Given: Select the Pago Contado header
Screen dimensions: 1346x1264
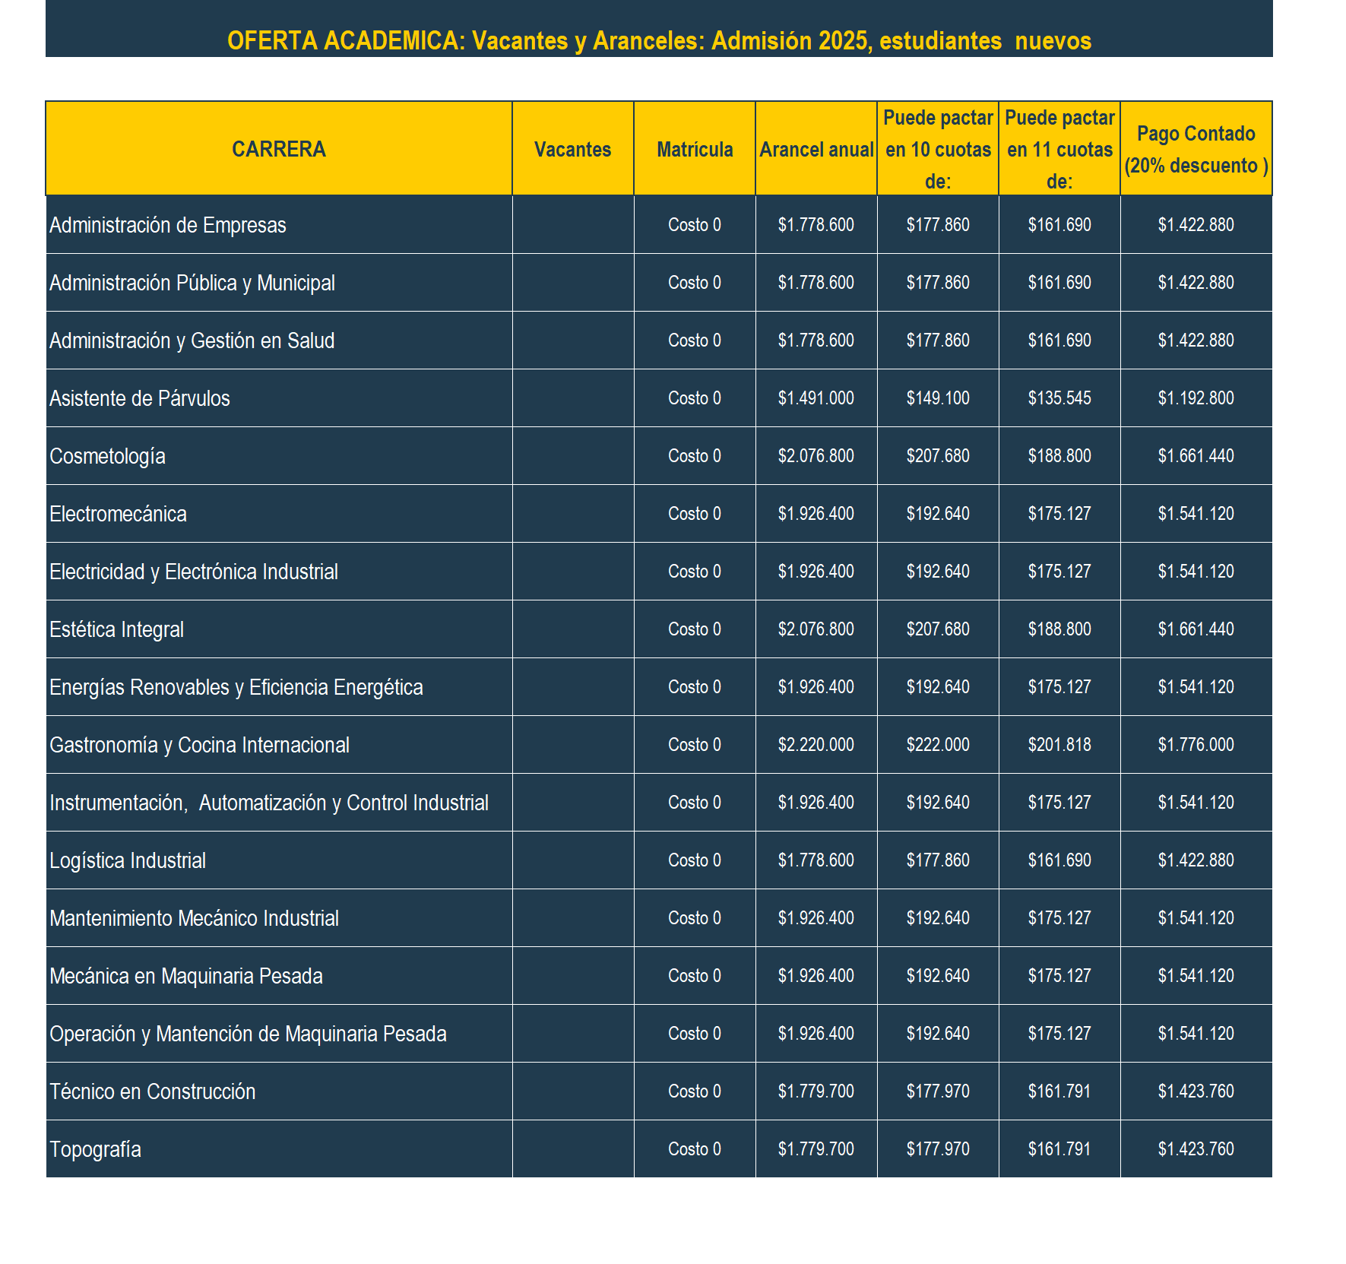Looking at the screenshot, I should pyautogui.click(x=1196, y=149).
